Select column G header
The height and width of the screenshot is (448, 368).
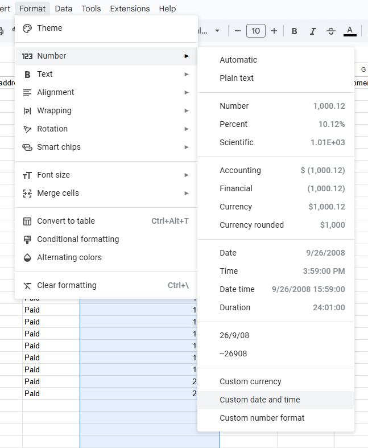[x=363, y=69]
